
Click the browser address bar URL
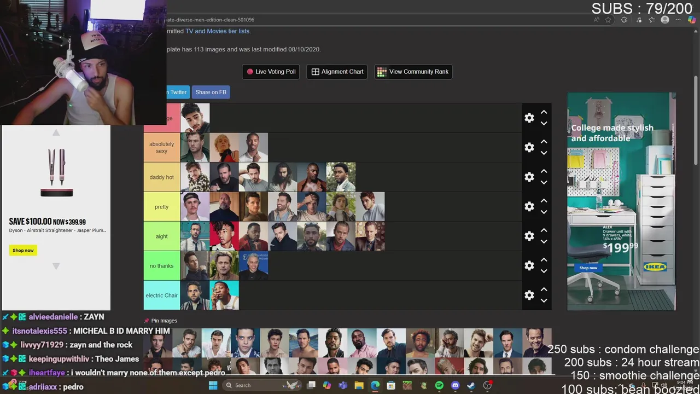coord(211,20)
